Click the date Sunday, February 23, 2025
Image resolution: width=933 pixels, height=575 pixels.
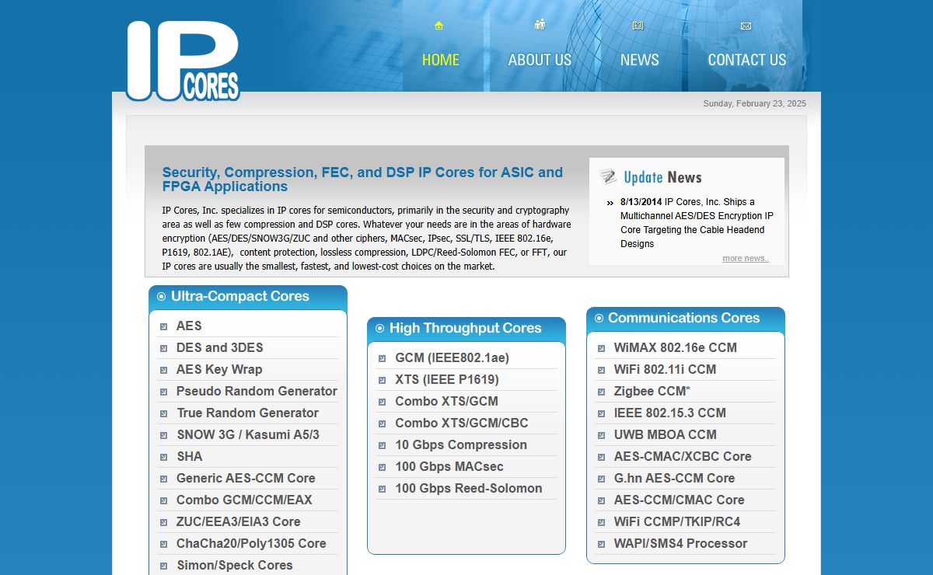tap(755, 103)
